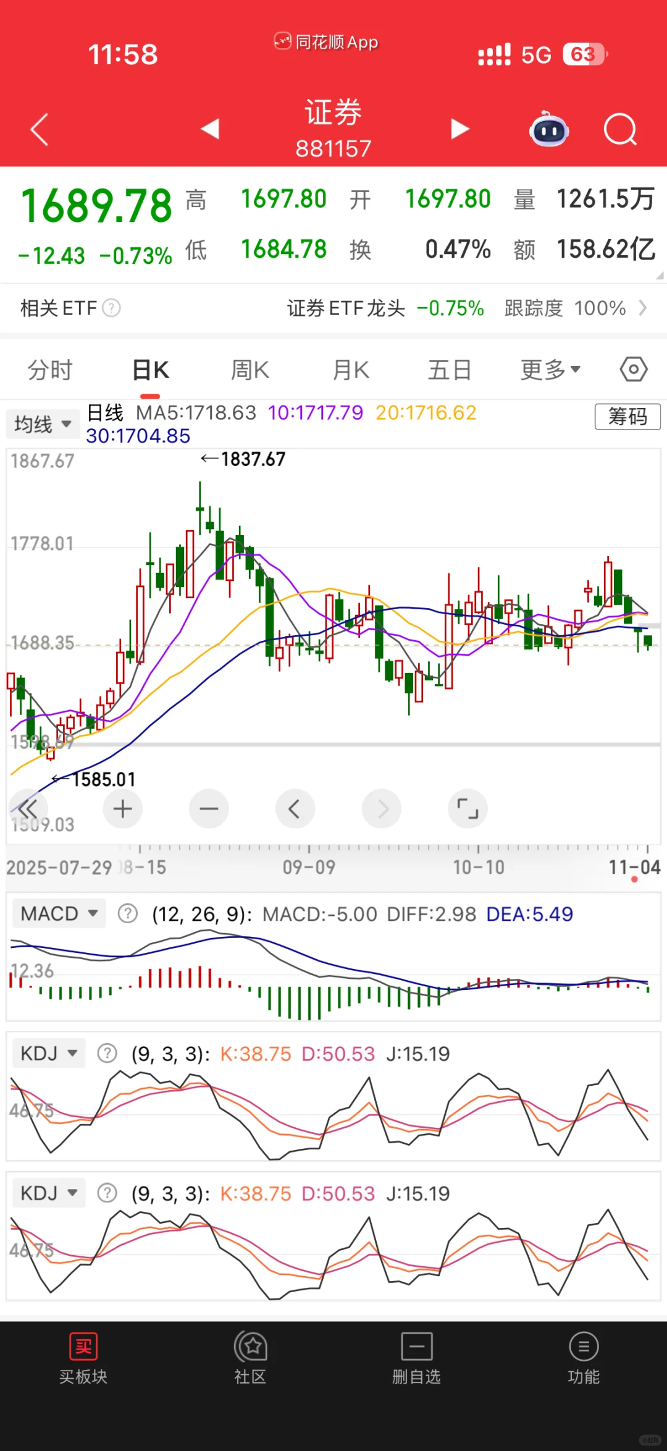Tap 跟踪度 100% text
This screenshot has width=667, height=1451.
click(565, 308)
